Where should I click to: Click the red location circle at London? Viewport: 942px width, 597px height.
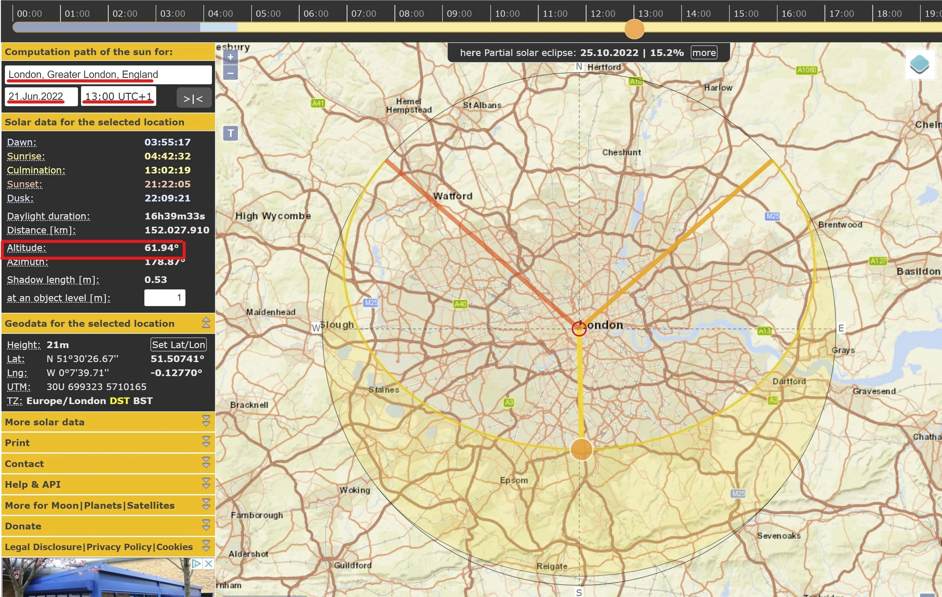[x=579, y=329]
